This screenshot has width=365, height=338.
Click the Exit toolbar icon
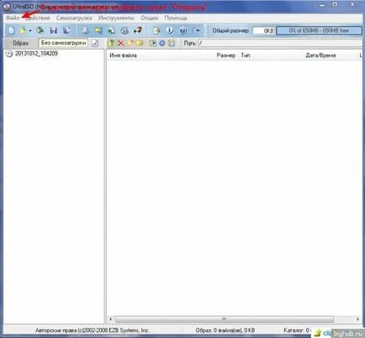click(x=197, y=30)
